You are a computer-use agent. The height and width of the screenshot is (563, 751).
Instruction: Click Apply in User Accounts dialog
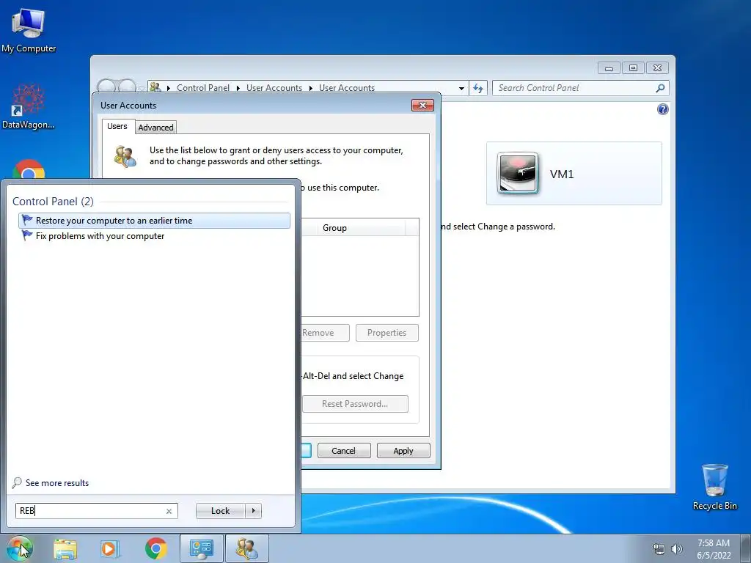pos(403,451)
